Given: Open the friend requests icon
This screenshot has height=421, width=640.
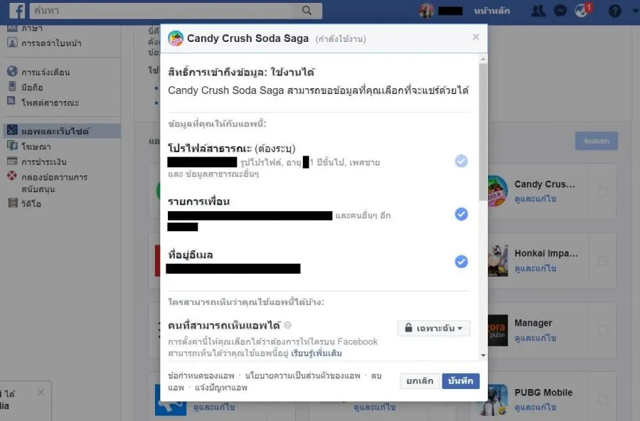Looking at the screenshot, I should pyautogui.click(x=538, y=11).
